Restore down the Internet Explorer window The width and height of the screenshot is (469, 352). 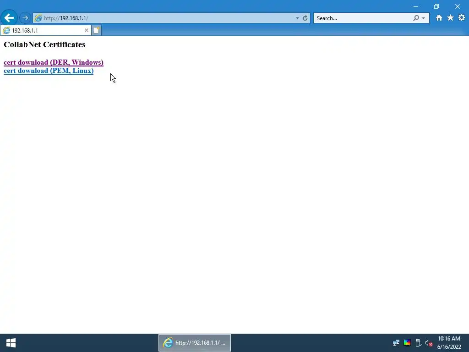436,6
